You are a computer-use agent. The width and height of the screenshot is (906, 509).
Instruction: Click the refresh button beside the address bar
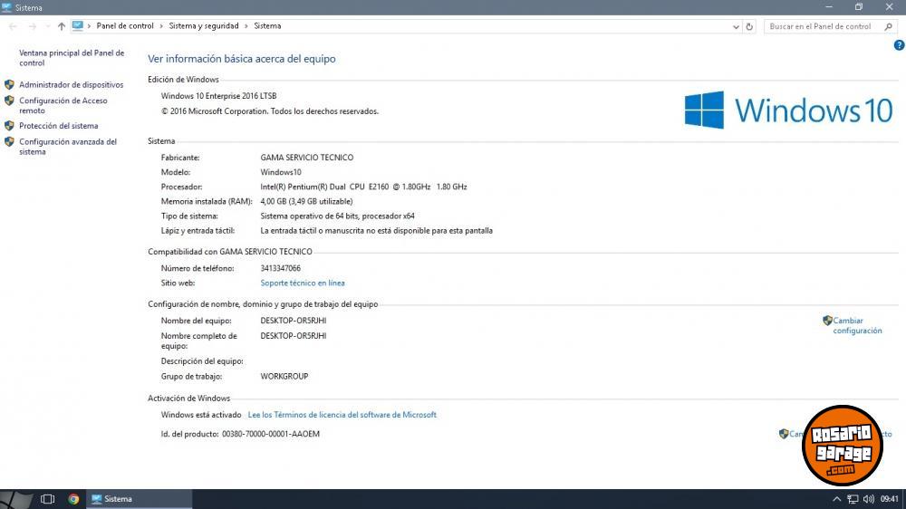[749, 26]
